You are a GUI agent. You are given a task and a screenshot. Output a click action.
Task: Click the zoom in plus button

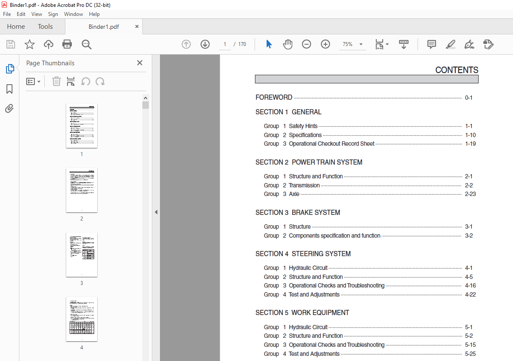326,44
